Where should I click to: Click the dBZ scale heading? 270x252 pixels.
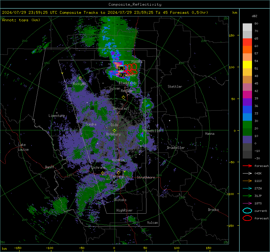pos(254,16)
